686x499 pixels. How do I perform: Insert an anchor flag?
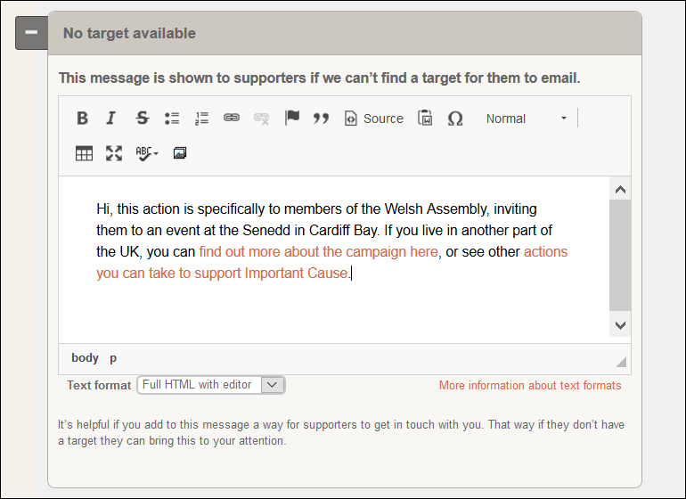coord(291,119)
